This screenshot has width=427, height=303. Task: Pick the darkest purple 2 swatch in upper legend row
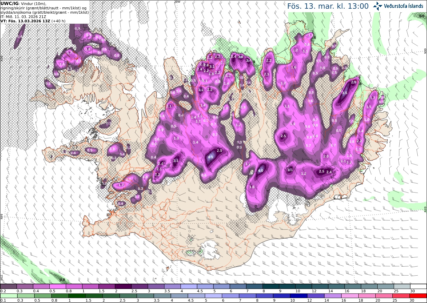pyautogui.click(x=123, y=286)
